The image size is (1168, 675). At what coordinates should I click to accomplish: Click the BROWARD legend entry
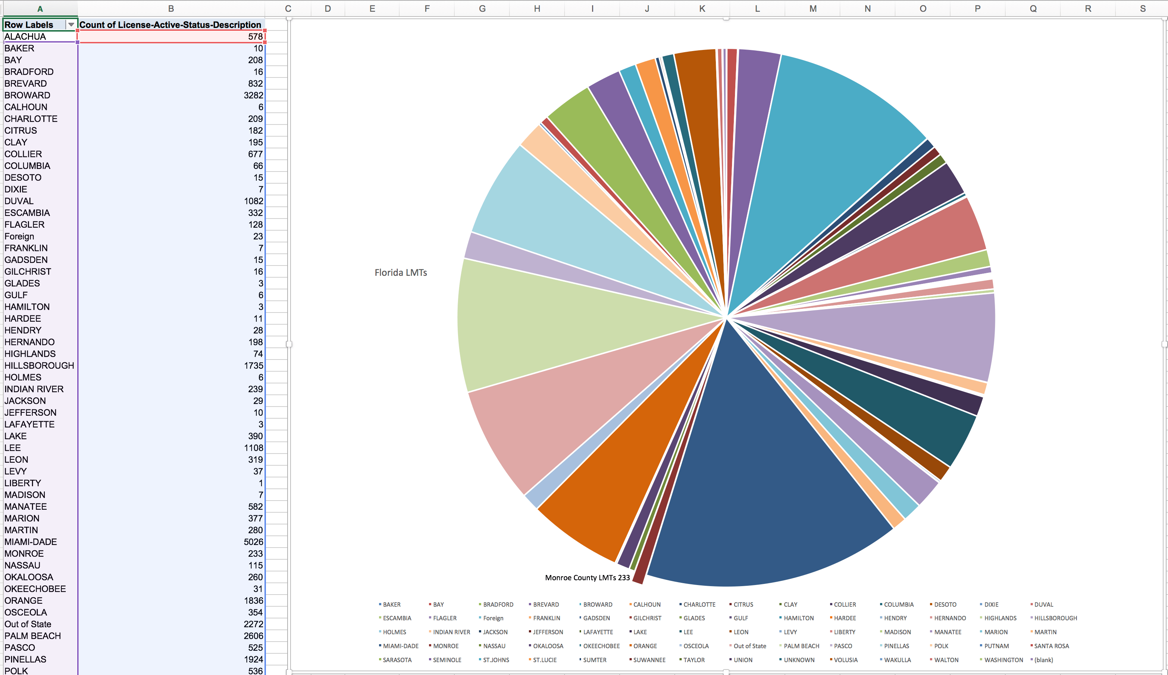(x=598, y=604)
